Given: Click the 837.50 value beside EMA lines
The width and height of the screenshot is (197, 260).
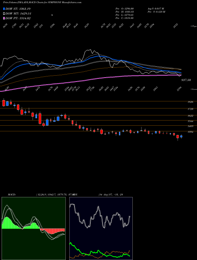Looking at the screenshot, I should click(186, 80).
